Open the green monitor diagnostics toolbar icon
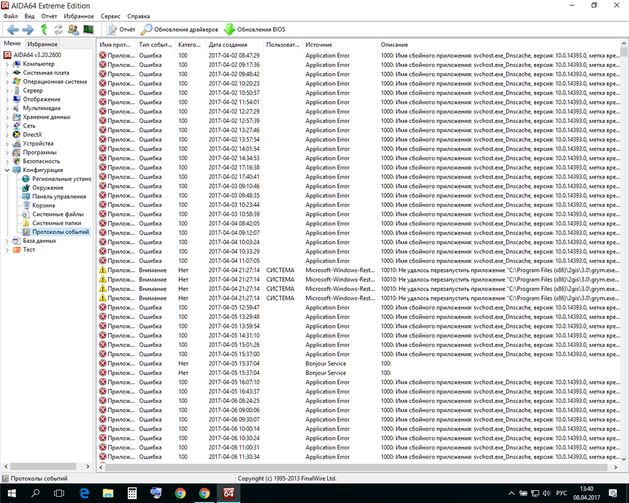The image size is (629, 503). (x=88, y=29)
